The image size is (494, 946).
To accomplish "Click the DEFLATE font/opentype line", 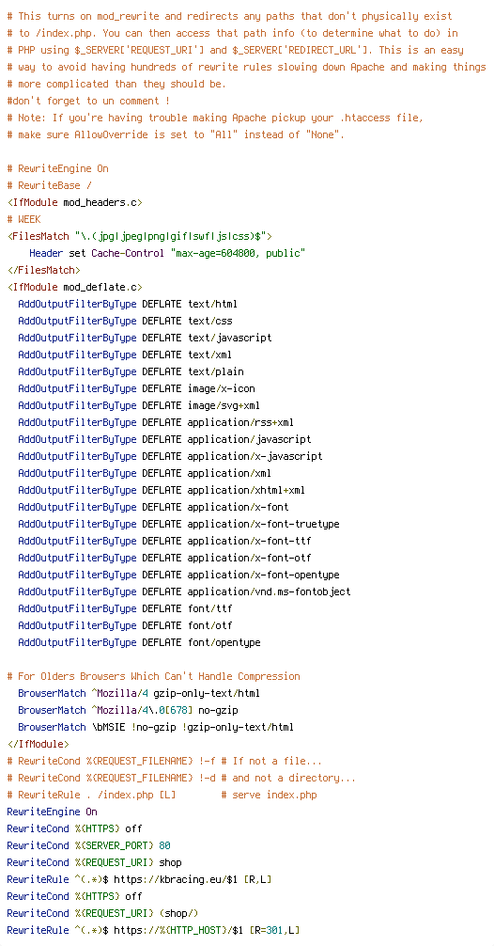I will 139,642.
